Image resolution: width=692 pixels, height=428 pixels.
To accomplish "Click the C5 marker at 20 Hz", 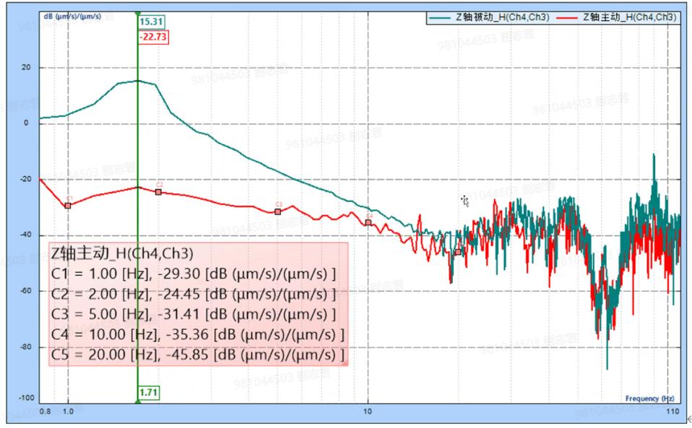I will coord(457,253).
